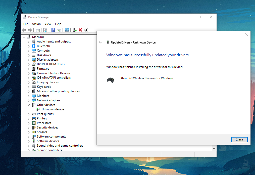Click the Firmware category icon
This screenshot has width=255, height=175.
[x=34, y=69]
